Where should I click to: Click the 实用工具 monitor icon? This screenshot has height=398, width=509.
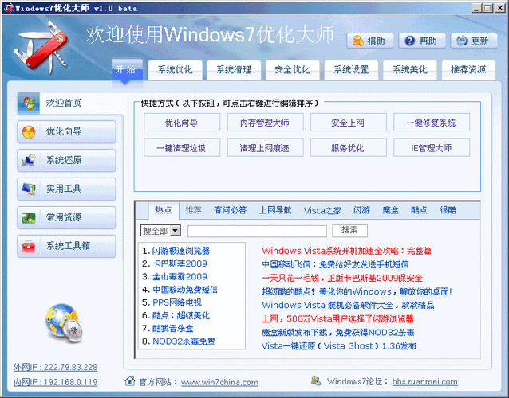(x=30, y=189)
